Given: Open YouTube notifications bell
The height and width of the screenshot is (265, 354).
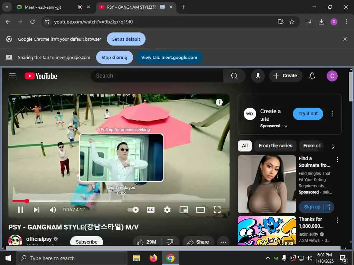Looking at the screenshot, I should click(312, 76).
